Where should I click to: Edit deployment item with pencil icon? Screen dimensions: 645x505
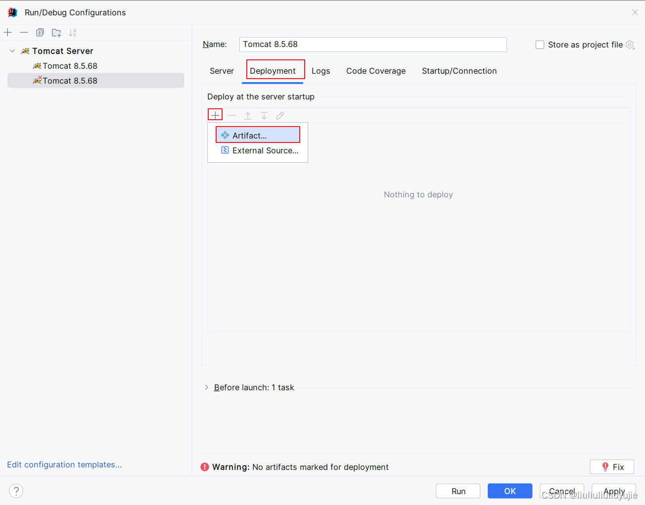(x=280, y=115)
